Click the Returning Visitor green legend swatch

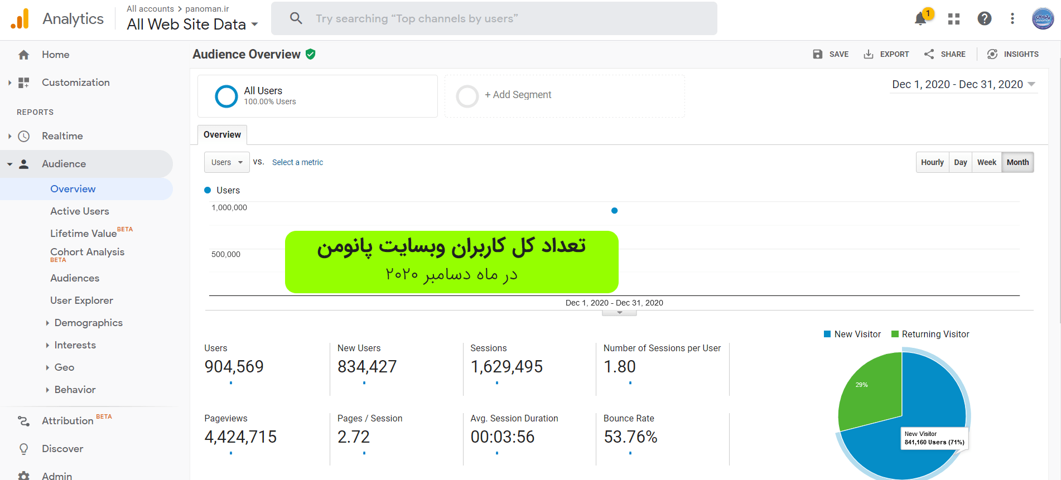895,334
